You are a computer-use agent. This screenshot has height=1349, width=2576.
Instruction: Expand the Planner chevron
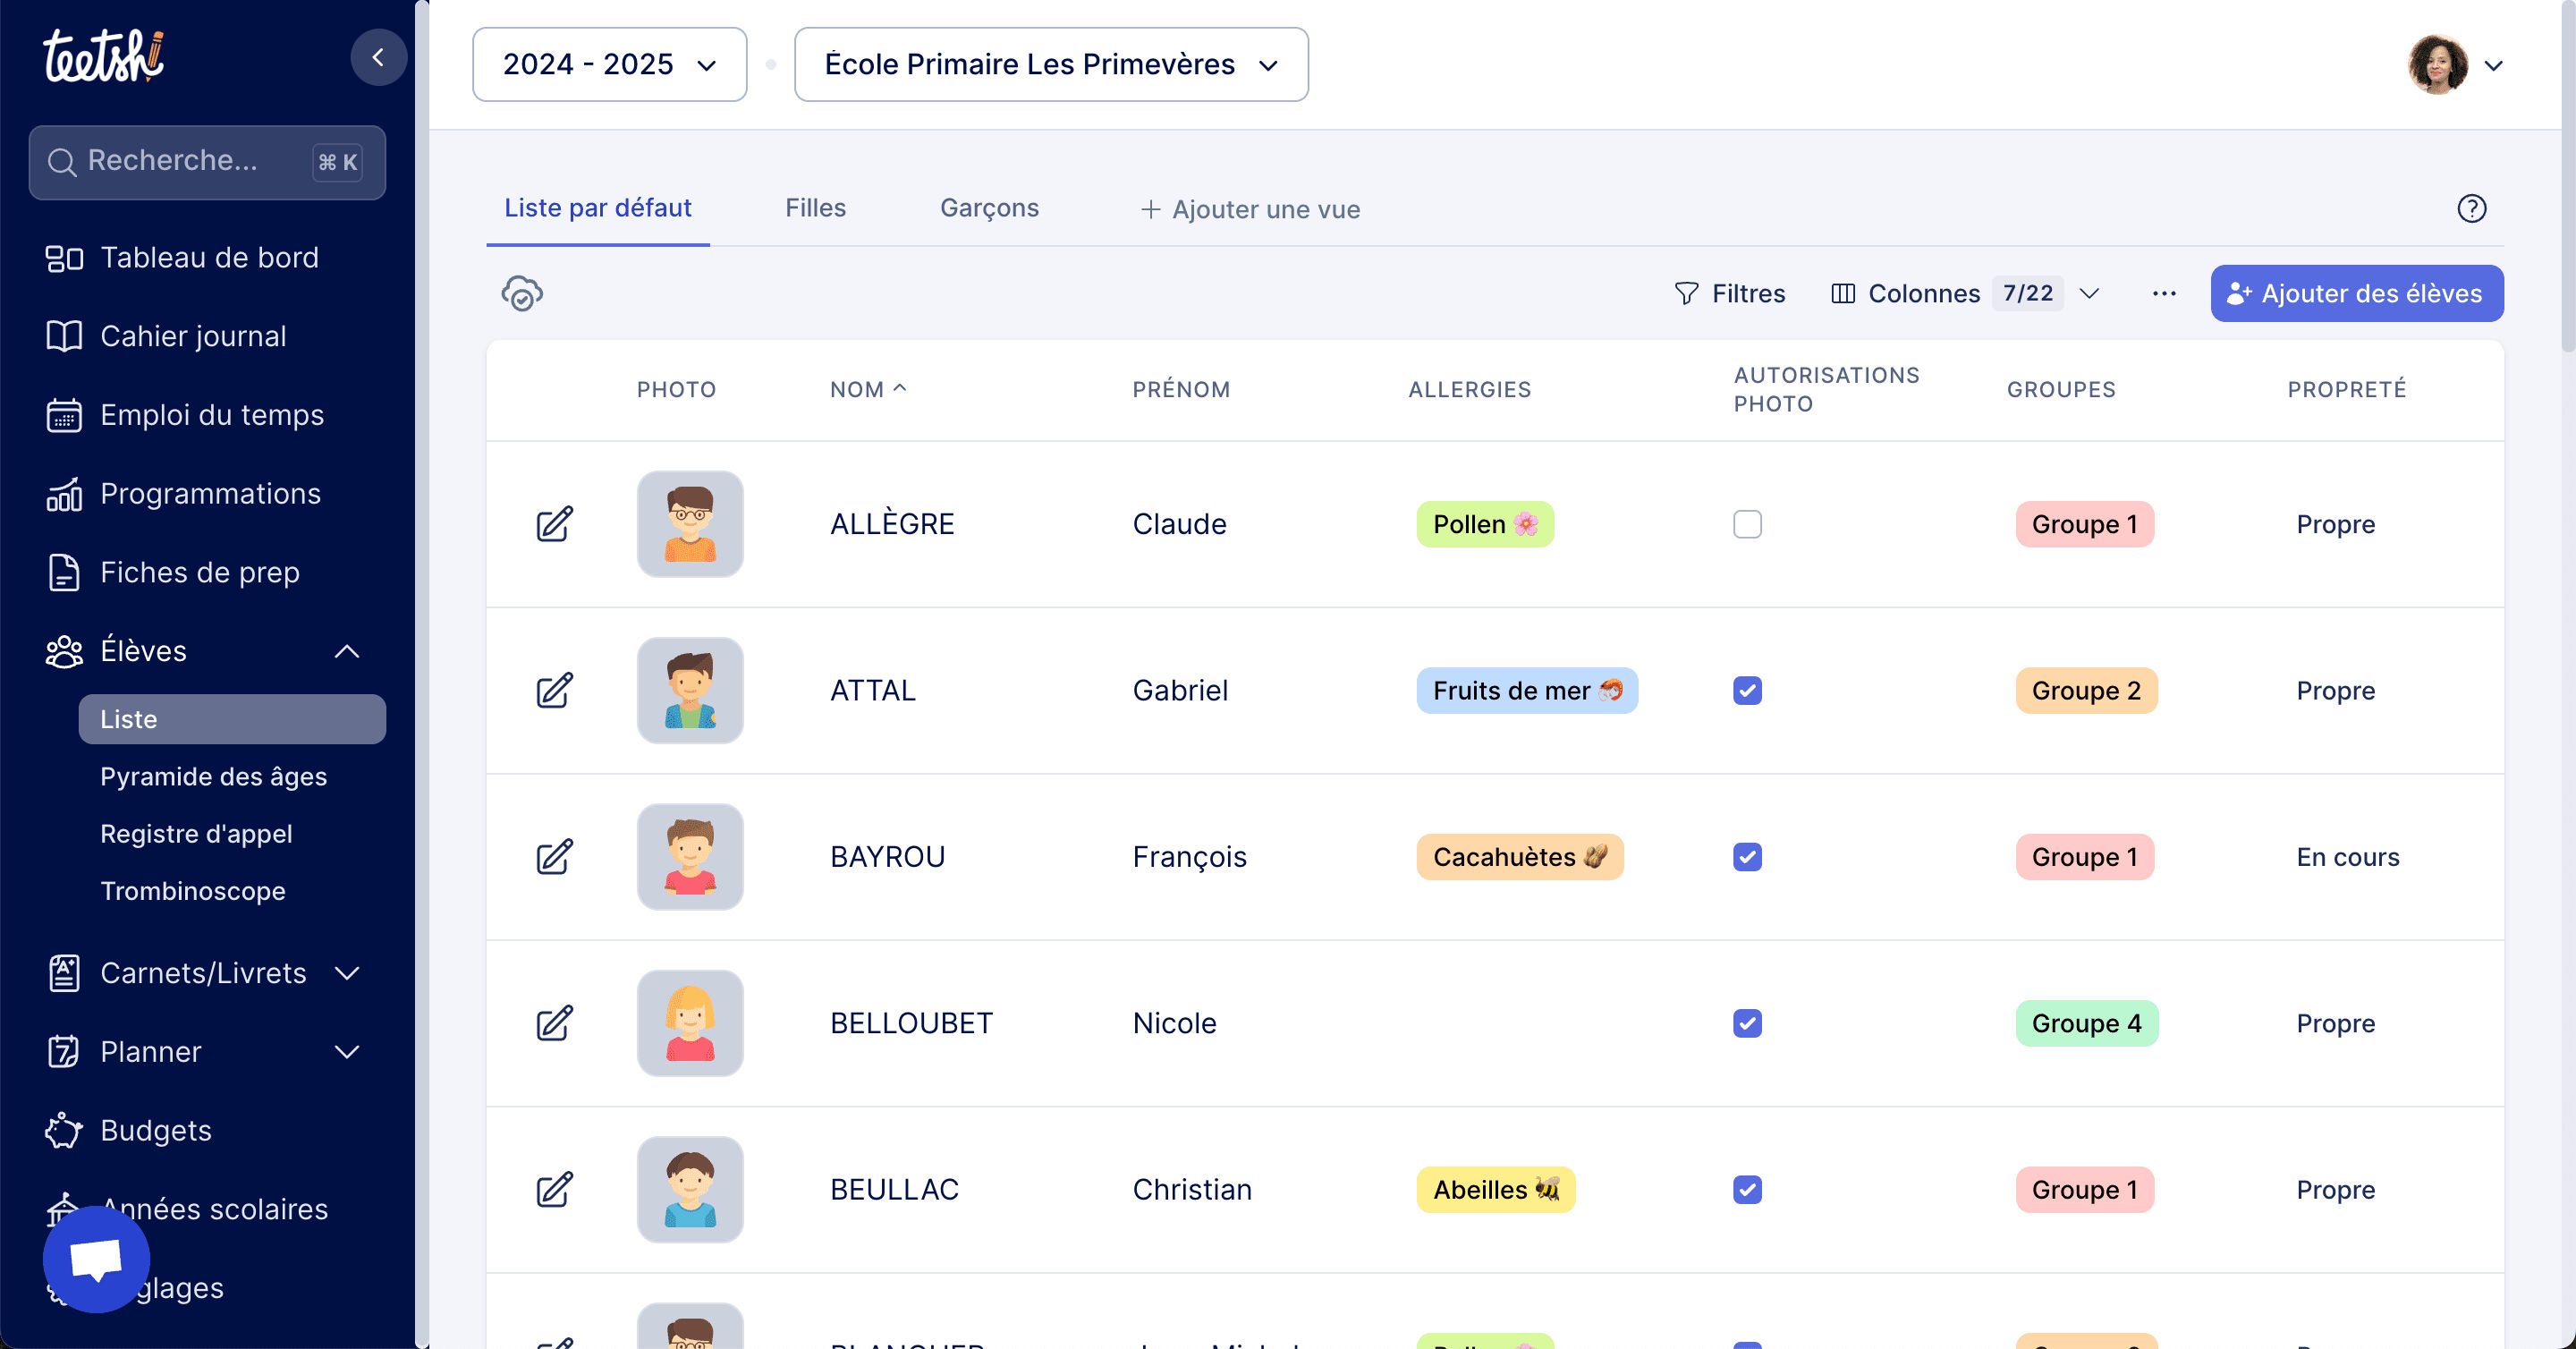[x=347, y=1052]
